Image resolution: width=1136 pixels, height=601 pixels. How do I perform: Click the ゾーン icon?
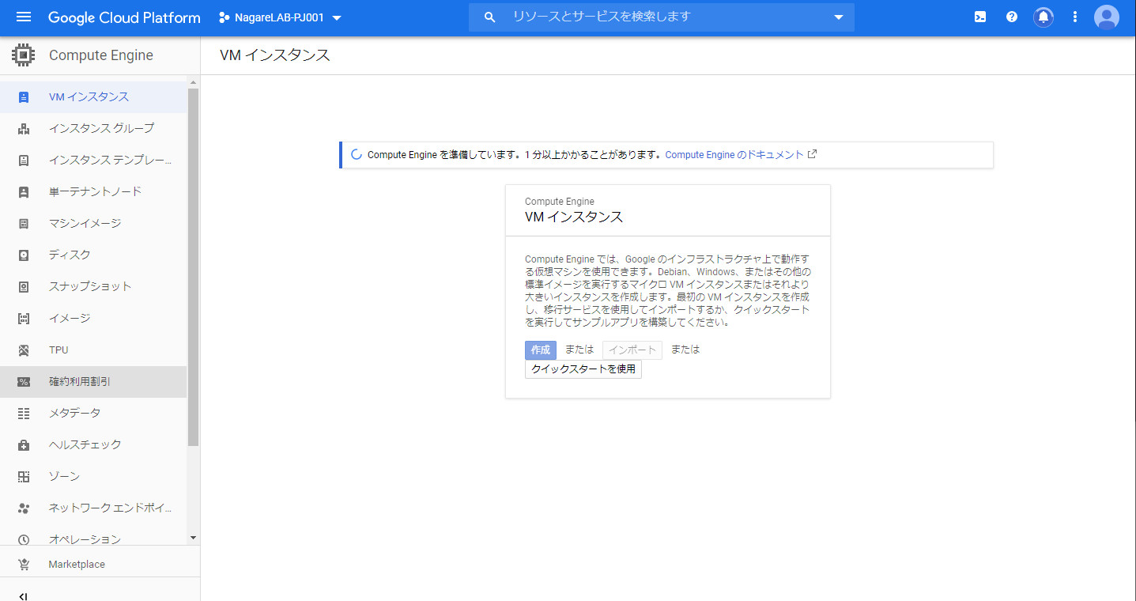point(24,477)
